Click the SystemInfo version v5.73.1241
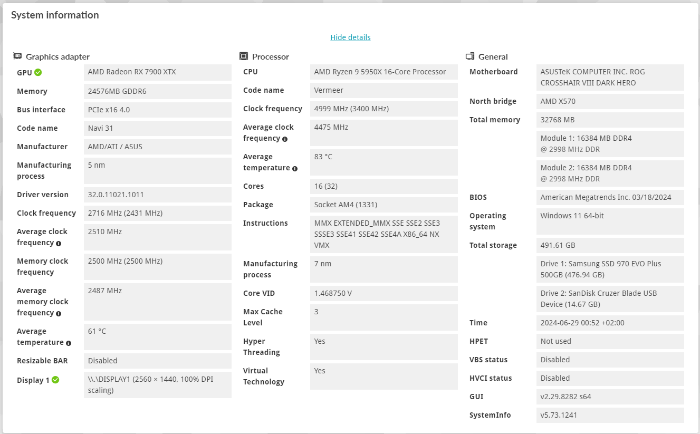The image size is (700, 434). tap(610, 415)
